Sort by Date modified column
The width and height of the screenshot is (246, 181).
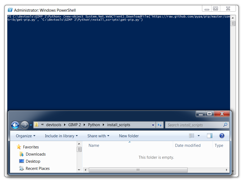(188, 145)
